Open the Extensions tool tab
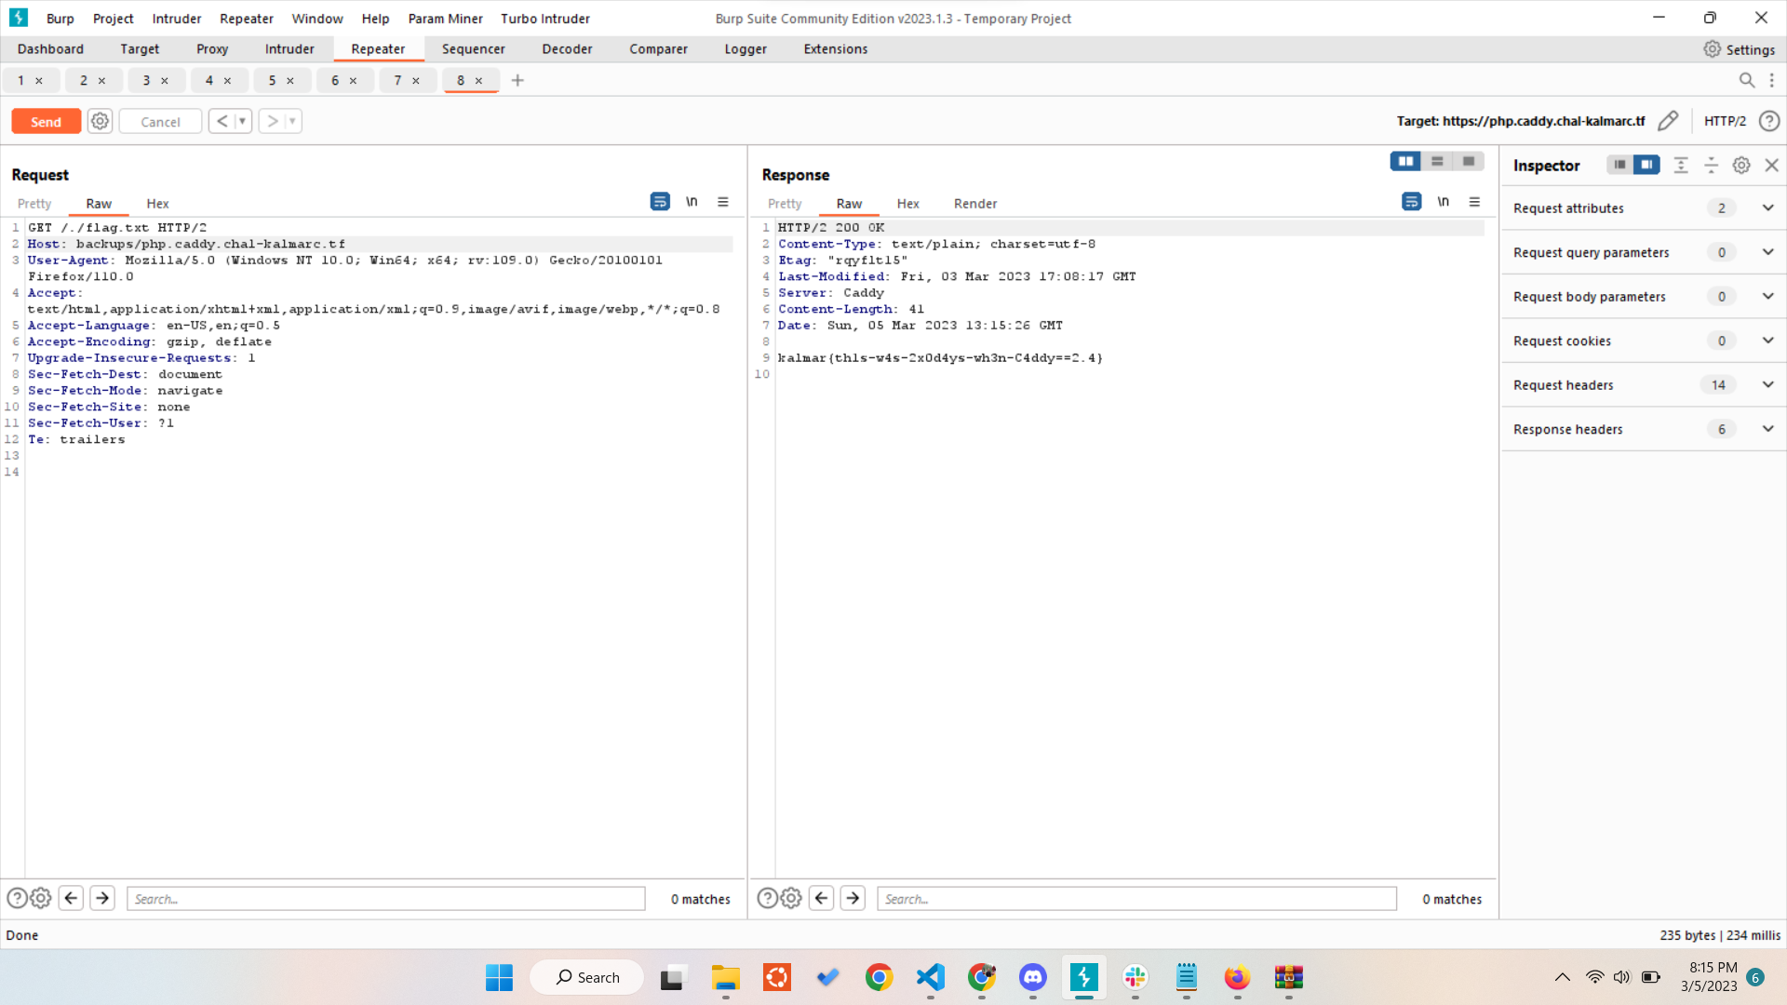1787x1005 pixels. (835, 49)
